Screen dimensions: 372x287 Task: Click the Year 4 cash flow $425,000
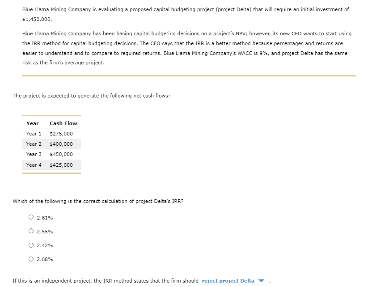coord(63,165)
